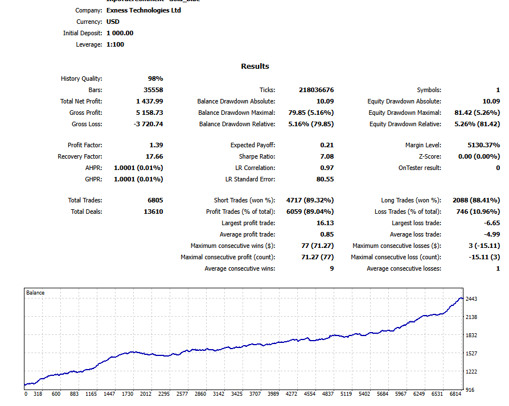Select Equity Drawdown Absolute value 10.09
Image resolution: width=509 pixels, height=406 pixels.
[x=491, y=101]
